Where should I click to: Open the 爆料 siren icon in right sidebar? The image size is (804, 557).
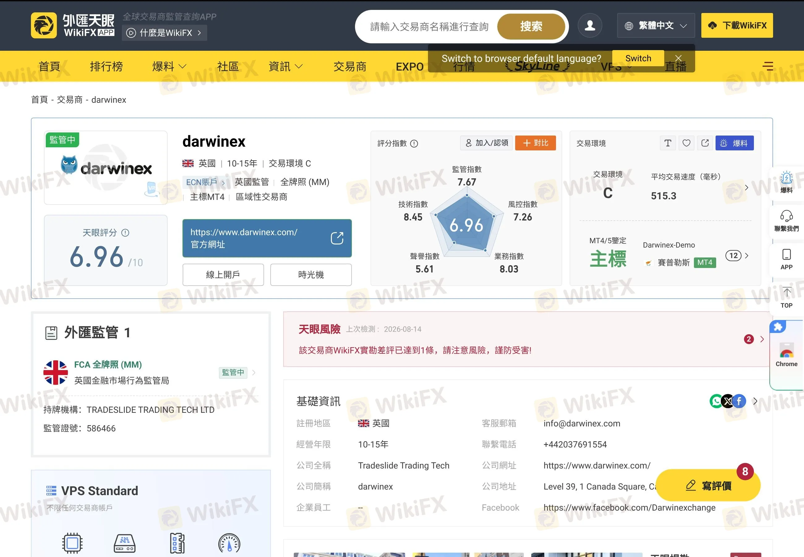click(x=786, y=178)
